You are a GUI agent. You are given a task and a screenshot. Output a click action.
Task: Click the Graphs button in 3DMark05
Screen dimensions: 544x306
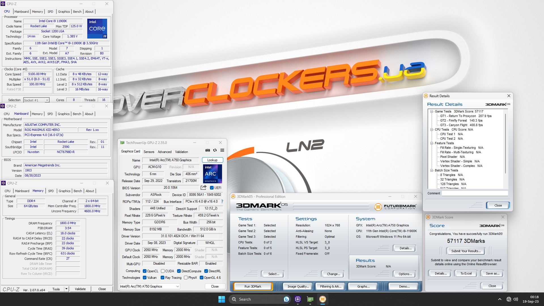[363, 286]
